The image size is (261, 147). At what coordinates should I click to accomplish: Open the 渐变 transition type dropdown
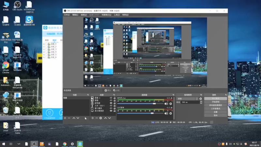(x=187, y=99)
